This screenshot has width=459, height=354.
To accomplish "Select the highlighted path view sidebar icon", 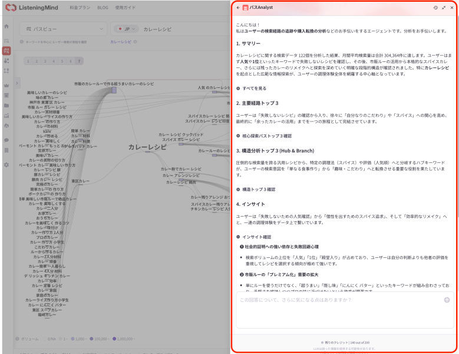I will coord(6,51).
